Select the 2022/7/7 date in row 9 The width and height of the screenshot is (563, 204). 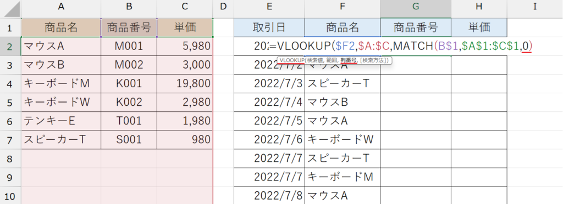(x=269, y=177)
